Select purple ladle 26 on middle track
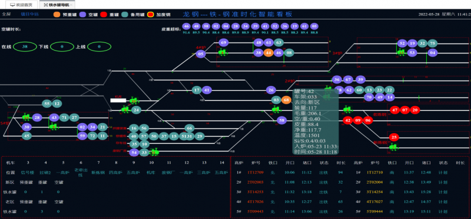Image resolution: width=471 pixels, height=219 pixels. click(271, 90)
